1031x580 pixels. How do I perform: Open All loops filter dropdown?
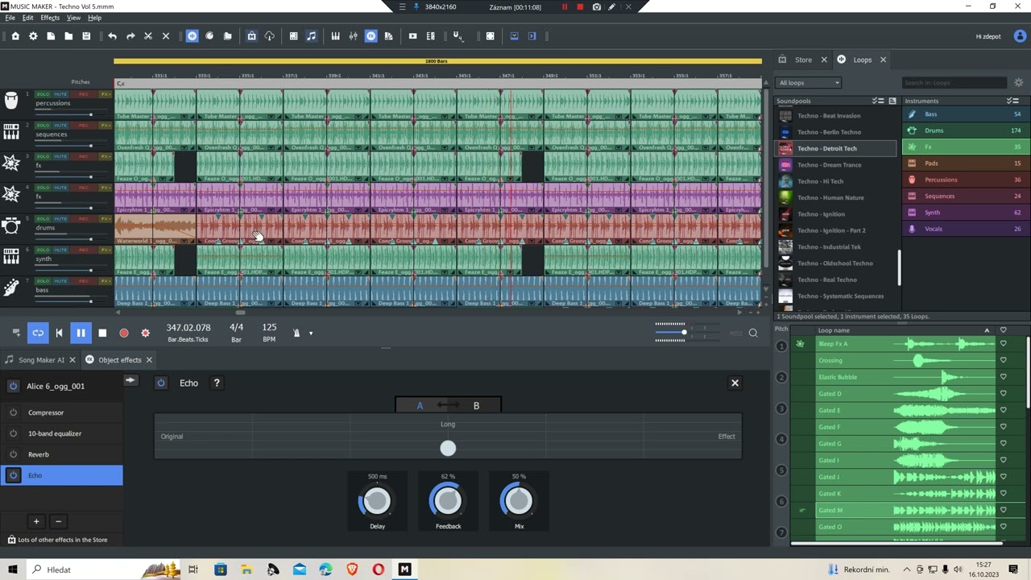(x=809, y=82)
